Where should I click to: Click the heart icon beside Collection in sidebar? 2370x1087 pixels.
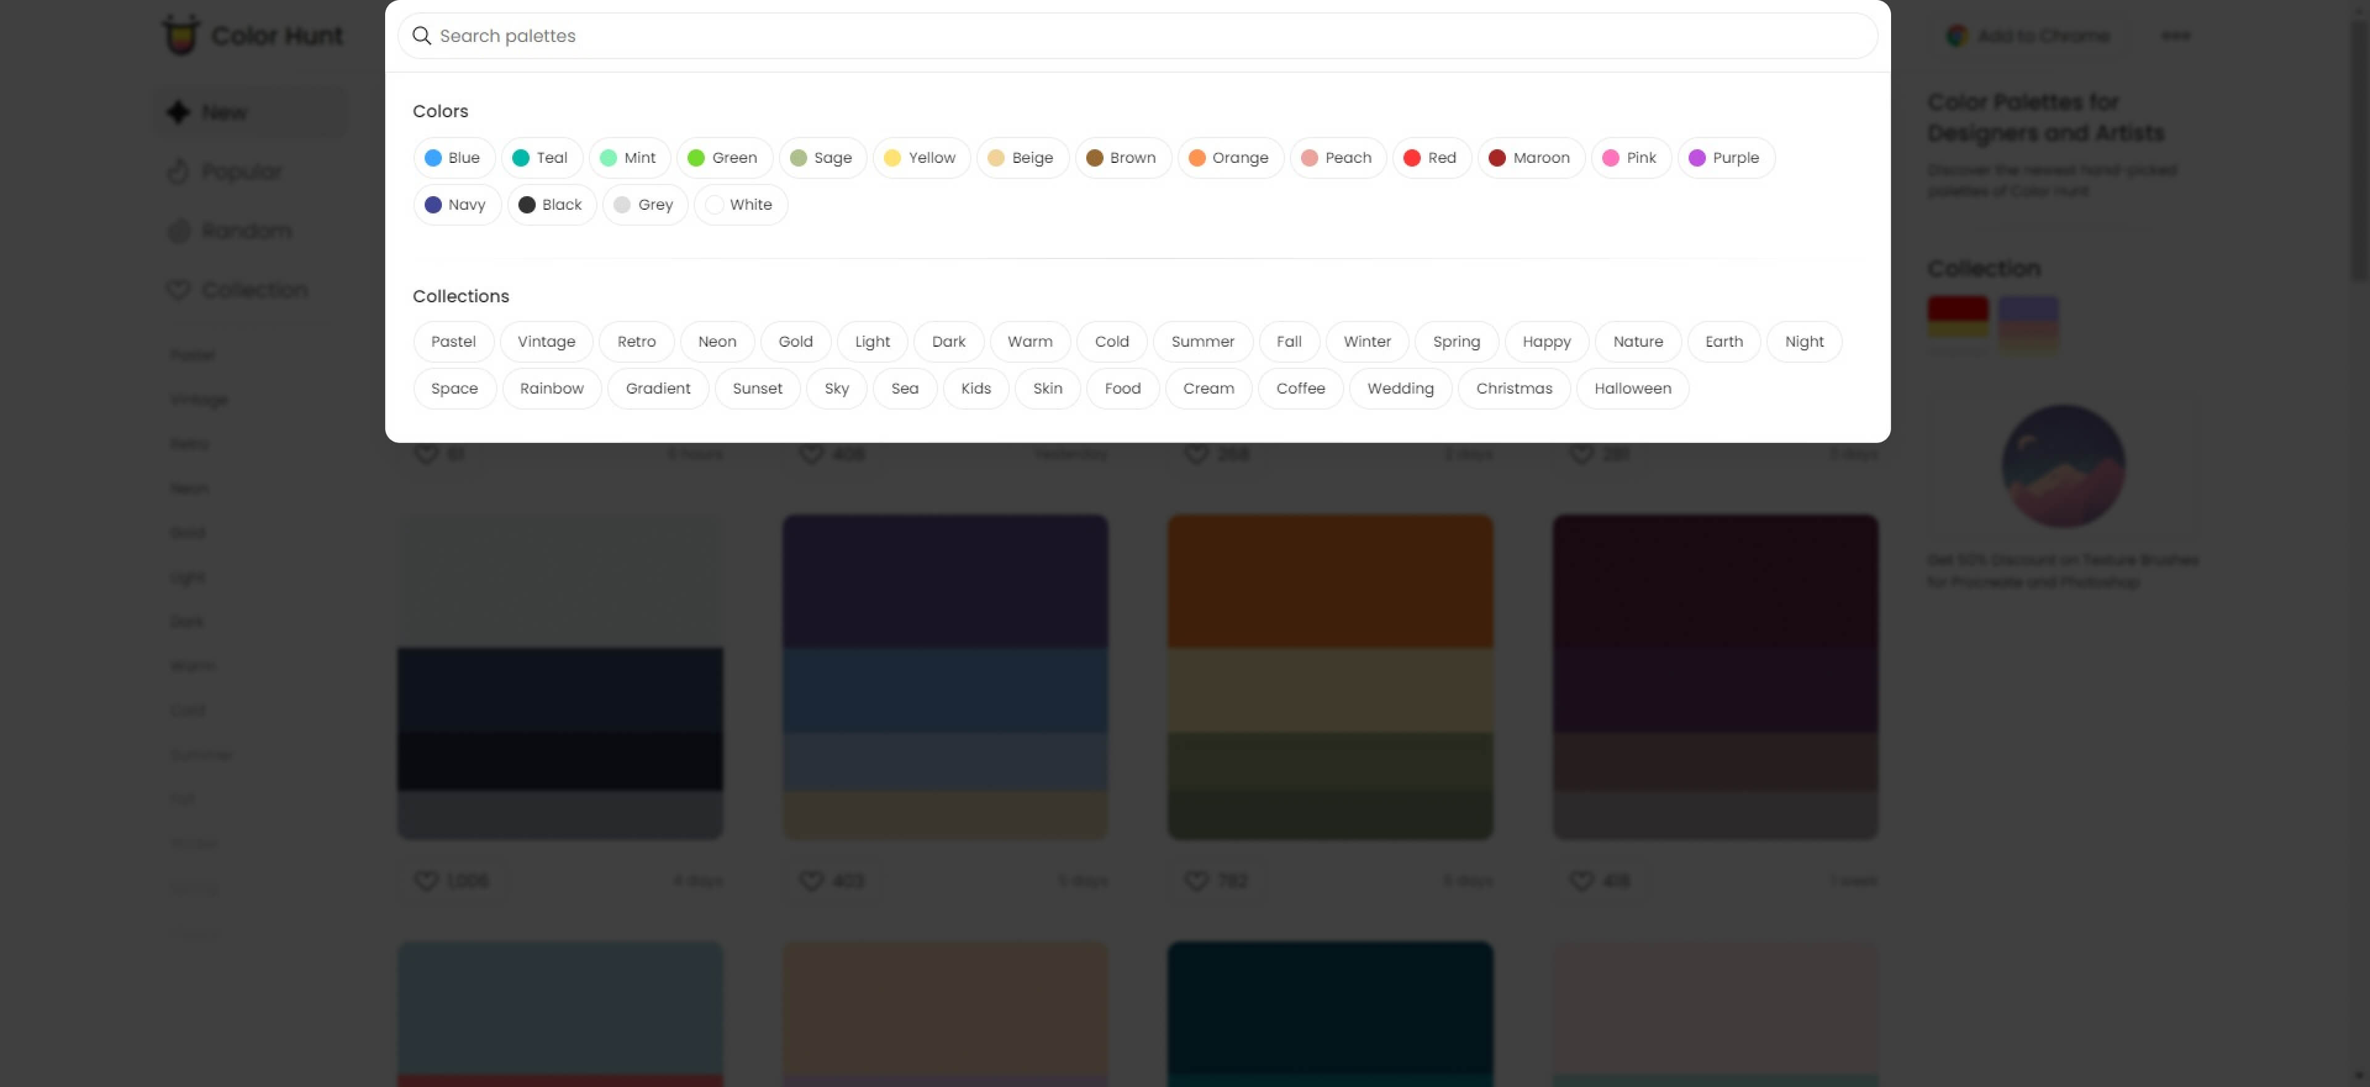pos(178,290)
